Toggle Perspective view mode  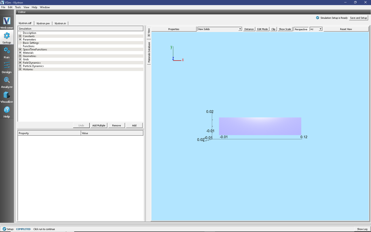click(x=301, y=29)
